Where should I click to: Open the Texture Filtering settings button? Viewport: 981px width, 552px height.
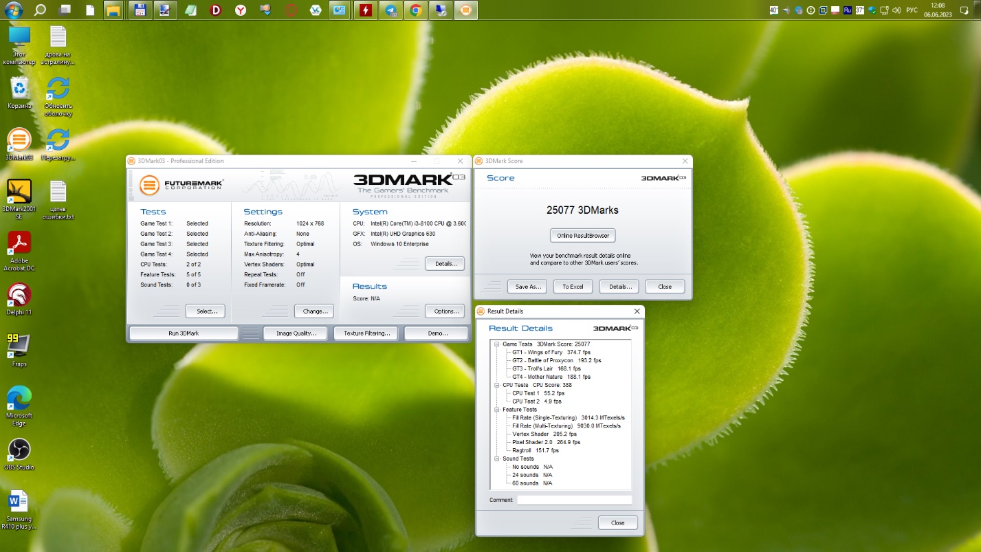coord(366,333)
